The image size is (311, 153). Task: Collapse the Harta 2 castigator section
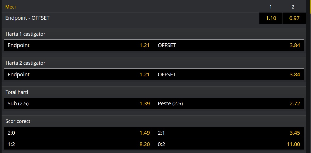26,63
